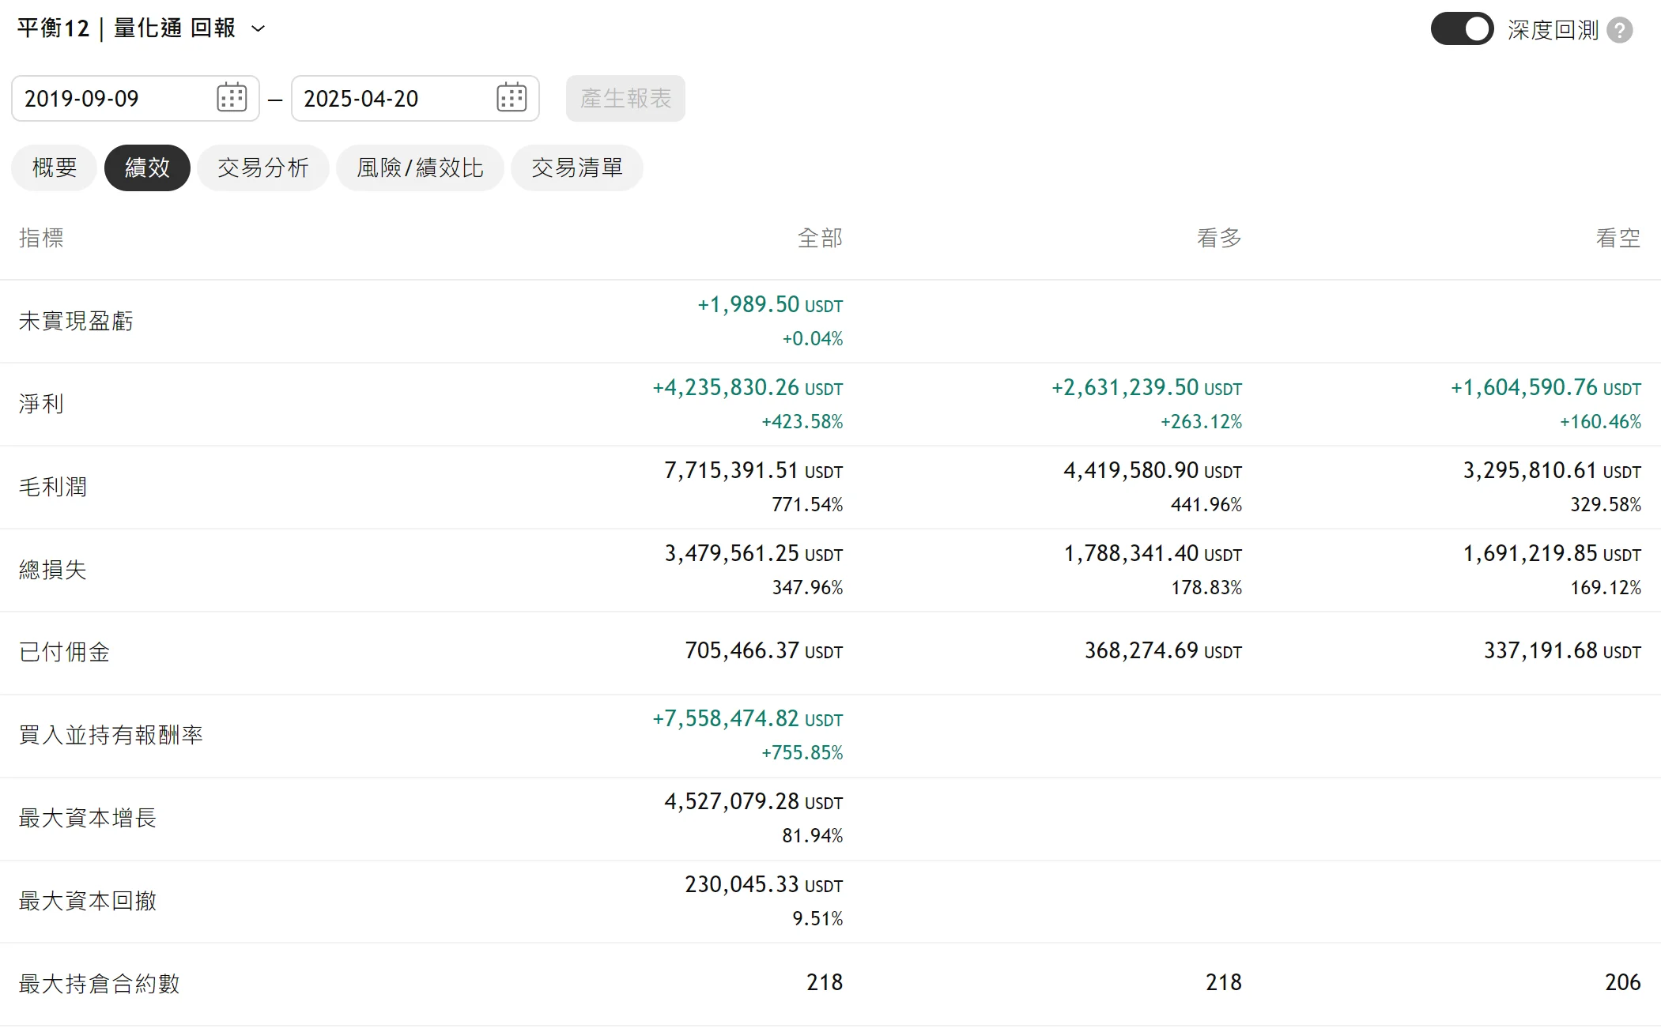The width and height of the screenshot is (1661, 1032).
Task: Click the 7,715,391.51 USDT gross profit value
Action: (753, 471)
